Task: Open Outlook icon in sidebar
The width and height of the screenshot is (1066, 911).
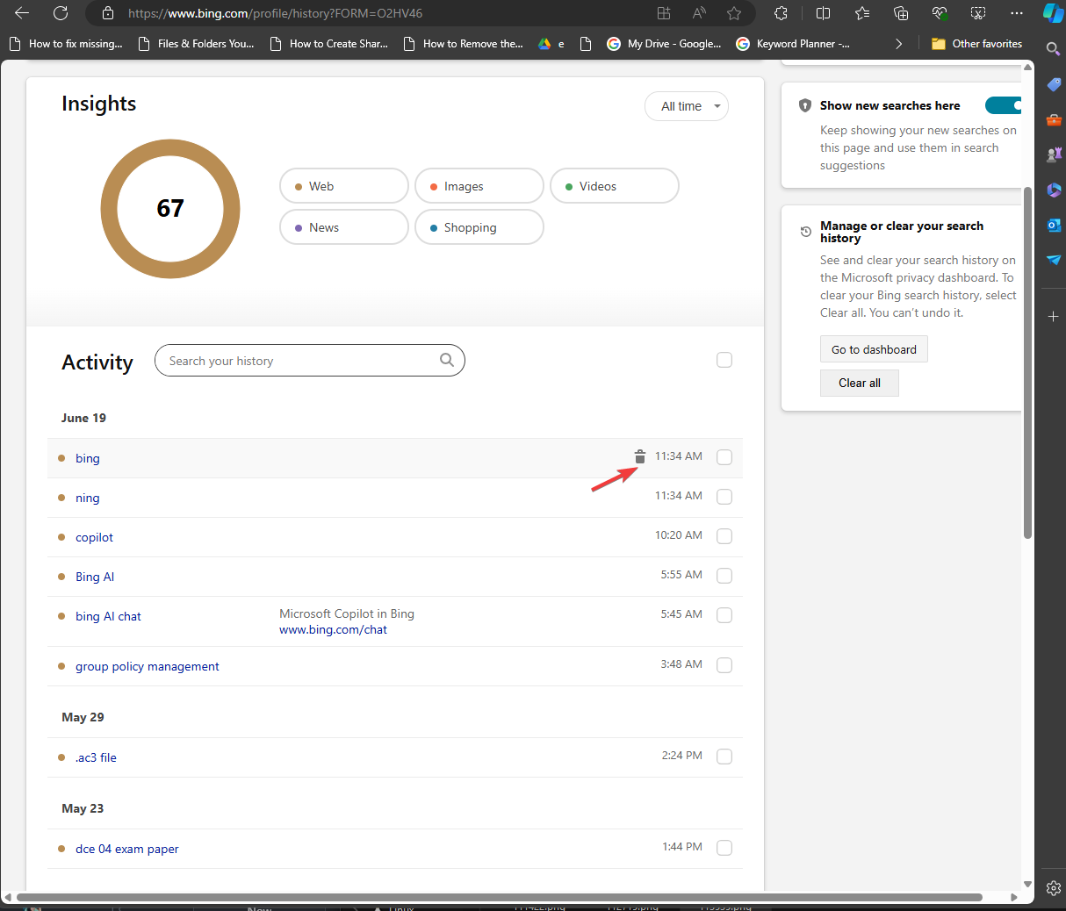Action: point(1054,226)
